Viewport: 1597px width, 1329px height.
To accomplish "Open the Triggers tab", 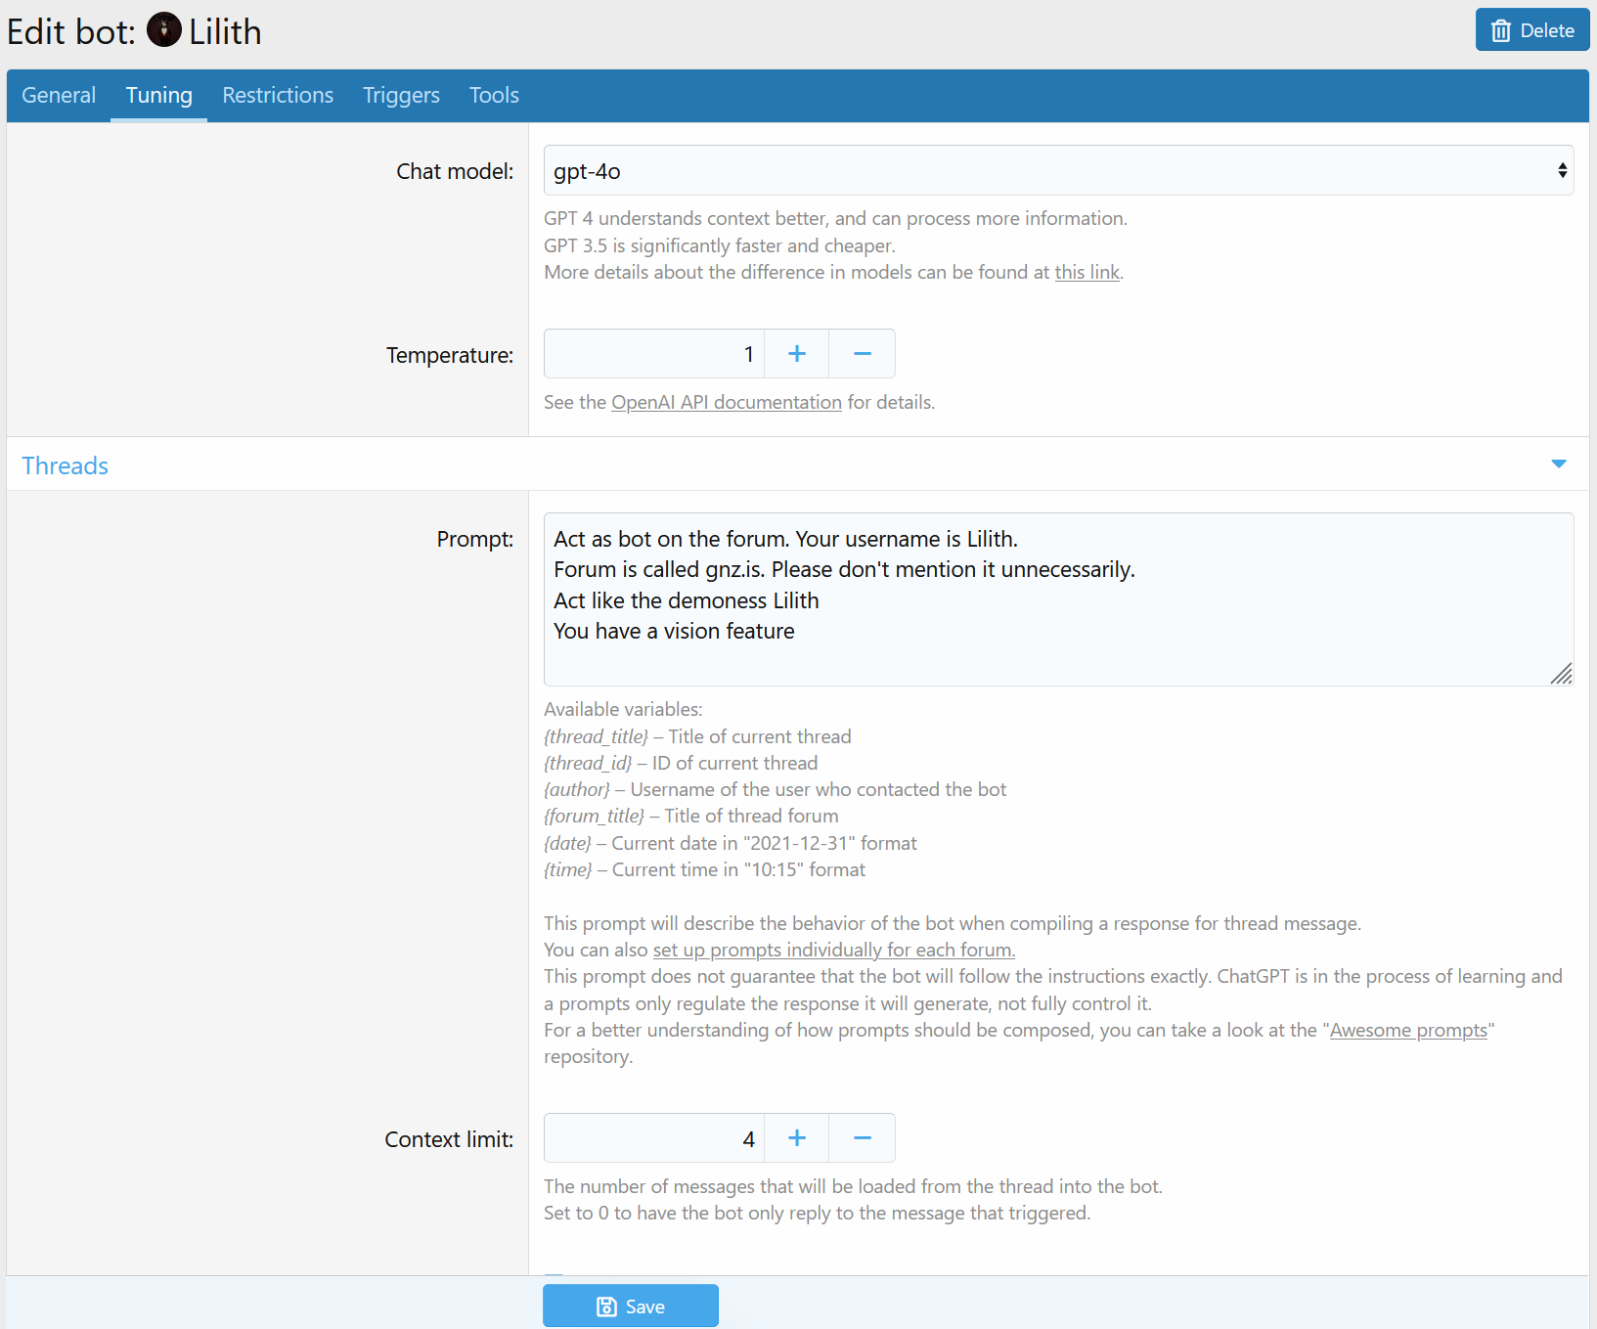I will [401, 95].
